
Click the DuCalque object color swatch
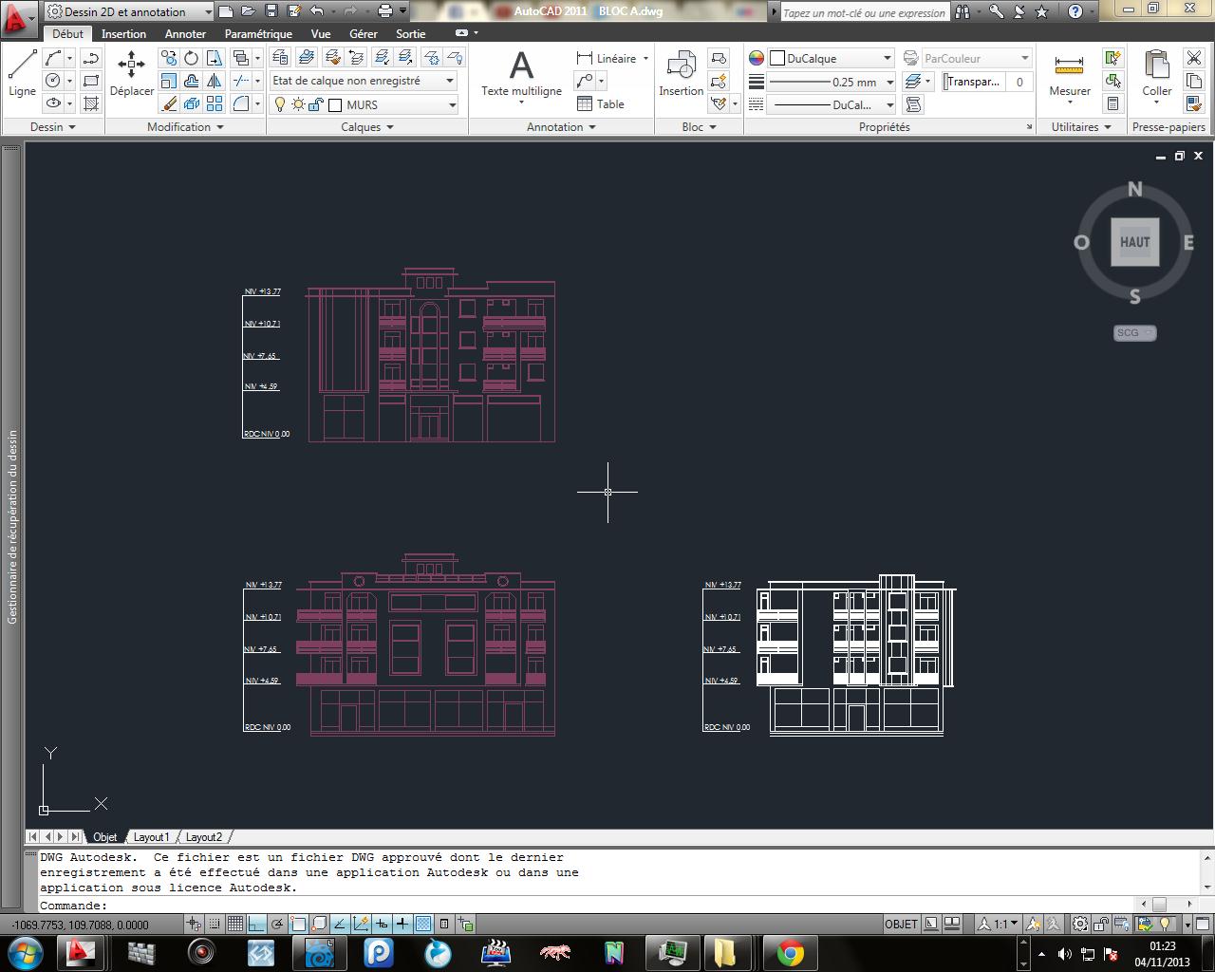(777, 58)
